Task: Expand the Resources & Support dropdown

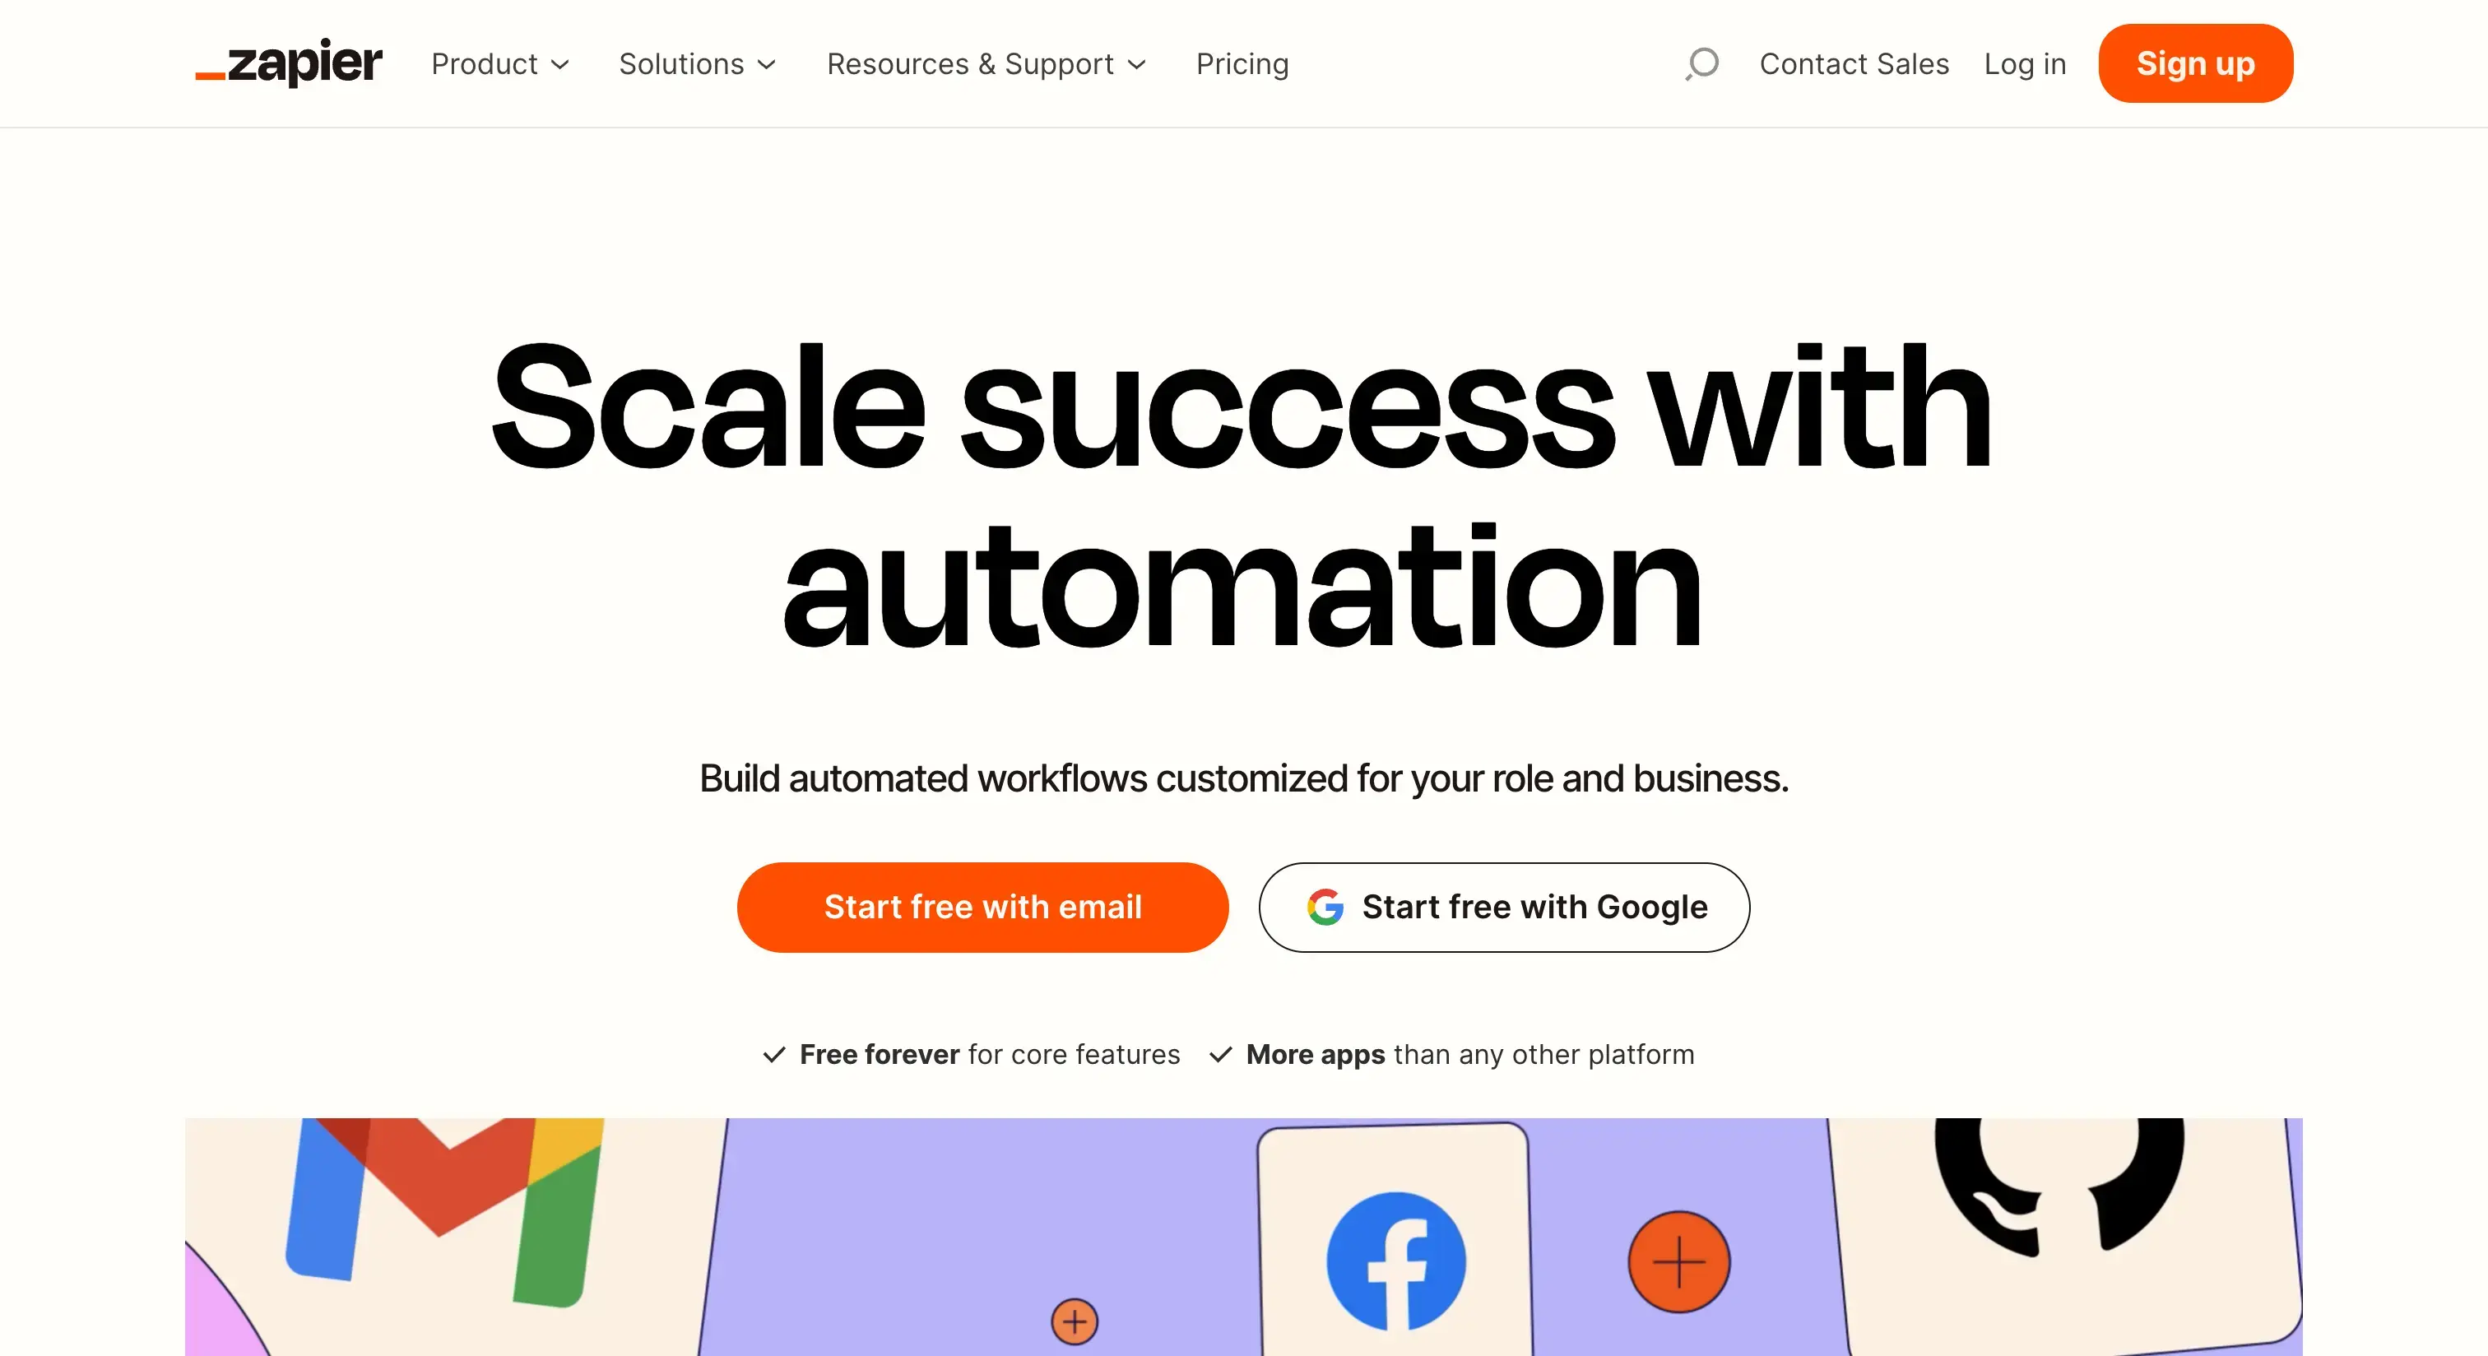Action: (x=985, y=63)
